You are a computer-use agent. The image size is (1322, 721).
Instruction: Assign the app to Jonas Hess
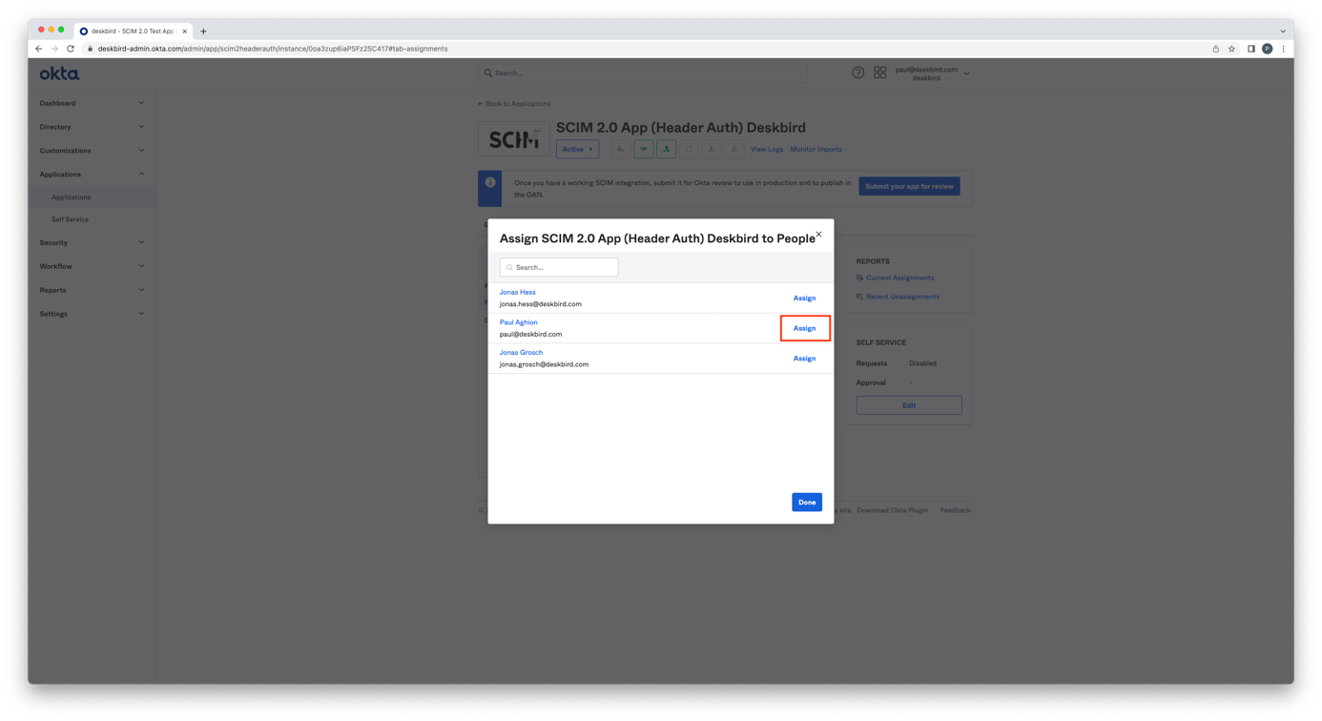(x=804, y=299)
